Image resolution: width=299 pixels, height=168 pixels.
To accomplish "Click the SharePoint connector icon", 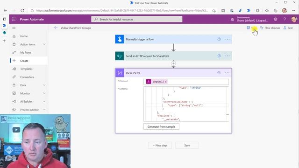I will point(120,56).
